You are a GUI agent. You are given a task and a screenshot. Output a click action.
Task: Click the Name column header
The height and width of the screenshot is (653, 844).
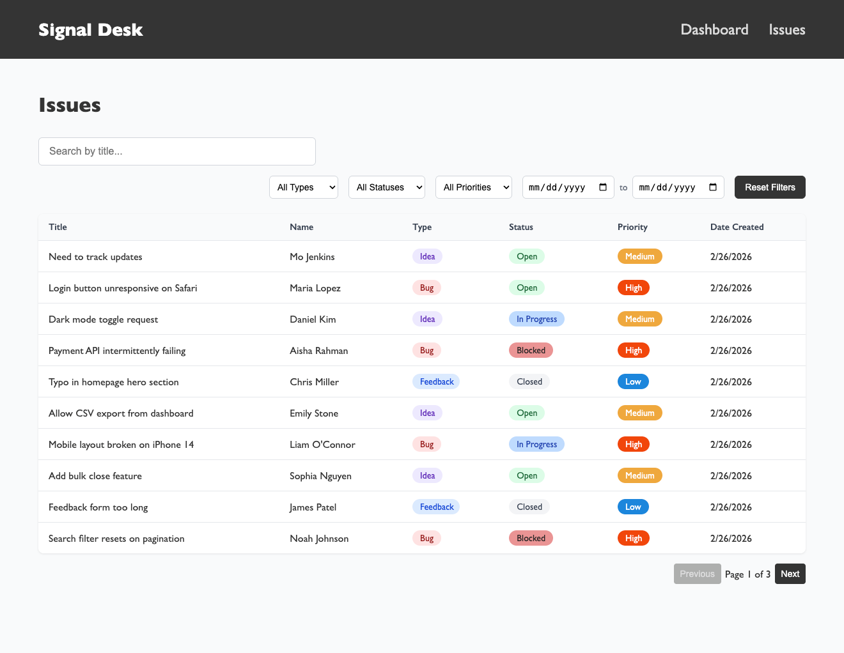coord(301,227)
